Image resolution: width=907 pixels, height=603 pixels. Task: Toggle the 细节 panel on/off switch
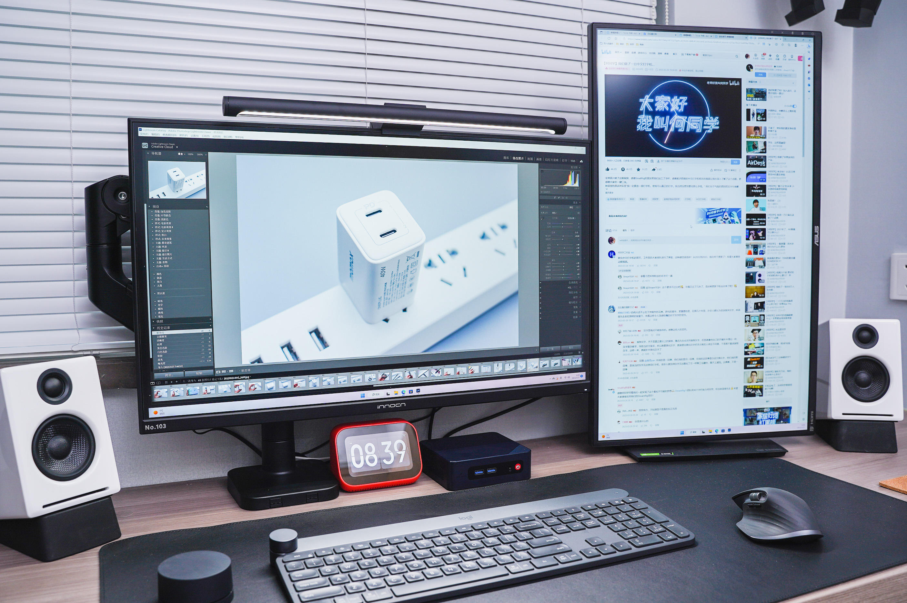tap(540, 298)
